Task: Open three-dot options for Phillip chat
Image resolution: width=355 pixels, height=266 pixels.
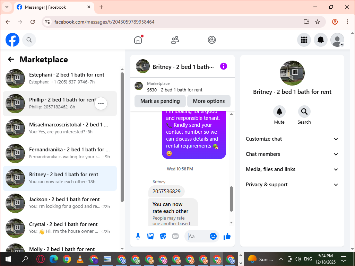Action: pyautogui.click(x=101, y=104)
